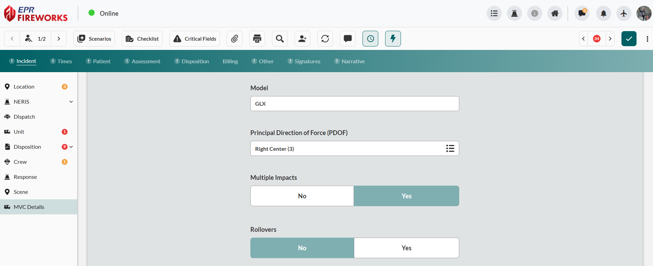
Task: Click the Model text field
Action: tap(354, 104)
